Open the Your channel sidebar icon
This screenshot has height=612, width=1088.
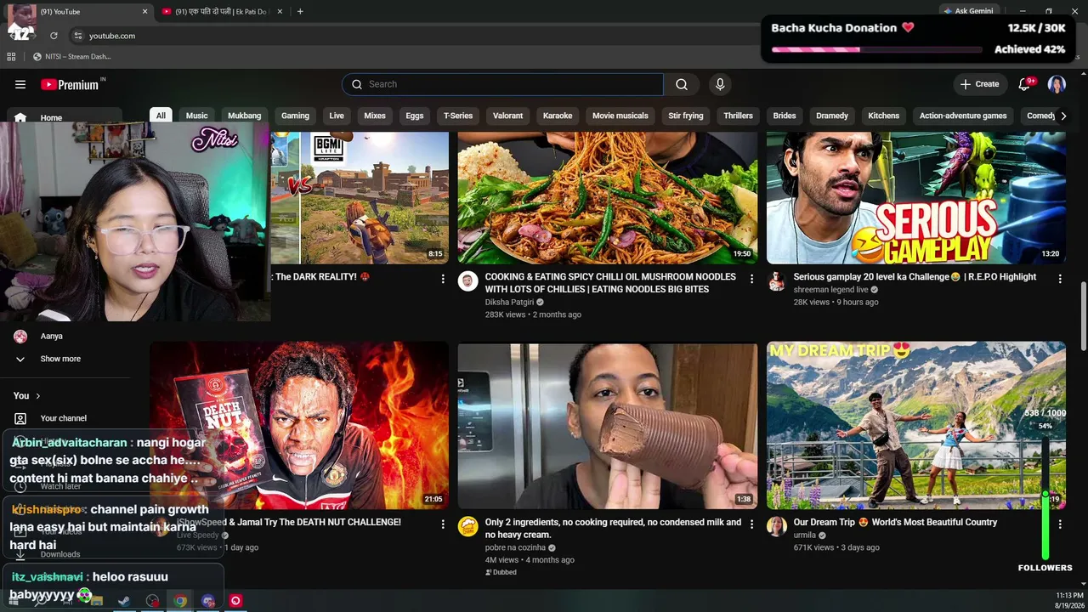pos(20,418)
